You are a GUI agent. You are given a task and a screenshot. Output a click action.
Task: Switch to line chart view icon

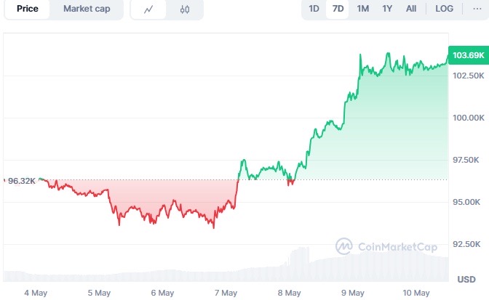(x=148, y=9)
